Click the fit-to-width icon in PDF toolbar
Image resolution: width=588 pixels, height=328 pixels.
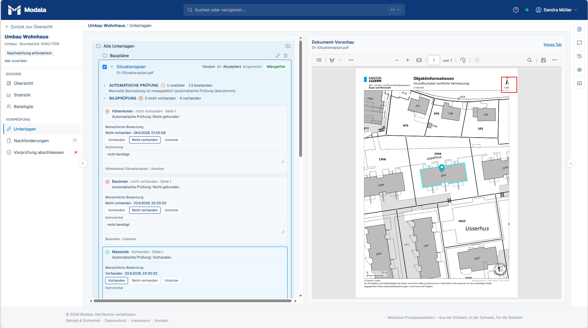[419, 60]
